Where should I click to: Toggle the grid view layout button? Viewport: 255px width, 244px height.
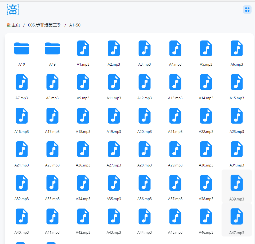click(247, 10)
